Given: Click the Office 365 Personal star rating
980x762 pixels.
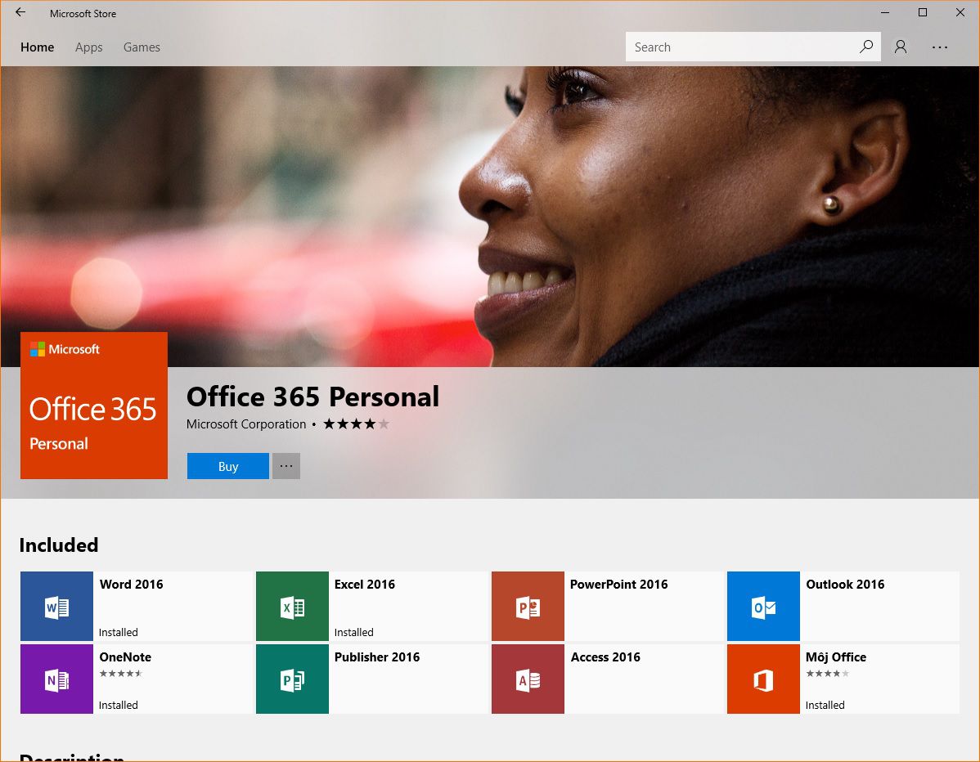Looking at the screenshot, I should point(356,424).
